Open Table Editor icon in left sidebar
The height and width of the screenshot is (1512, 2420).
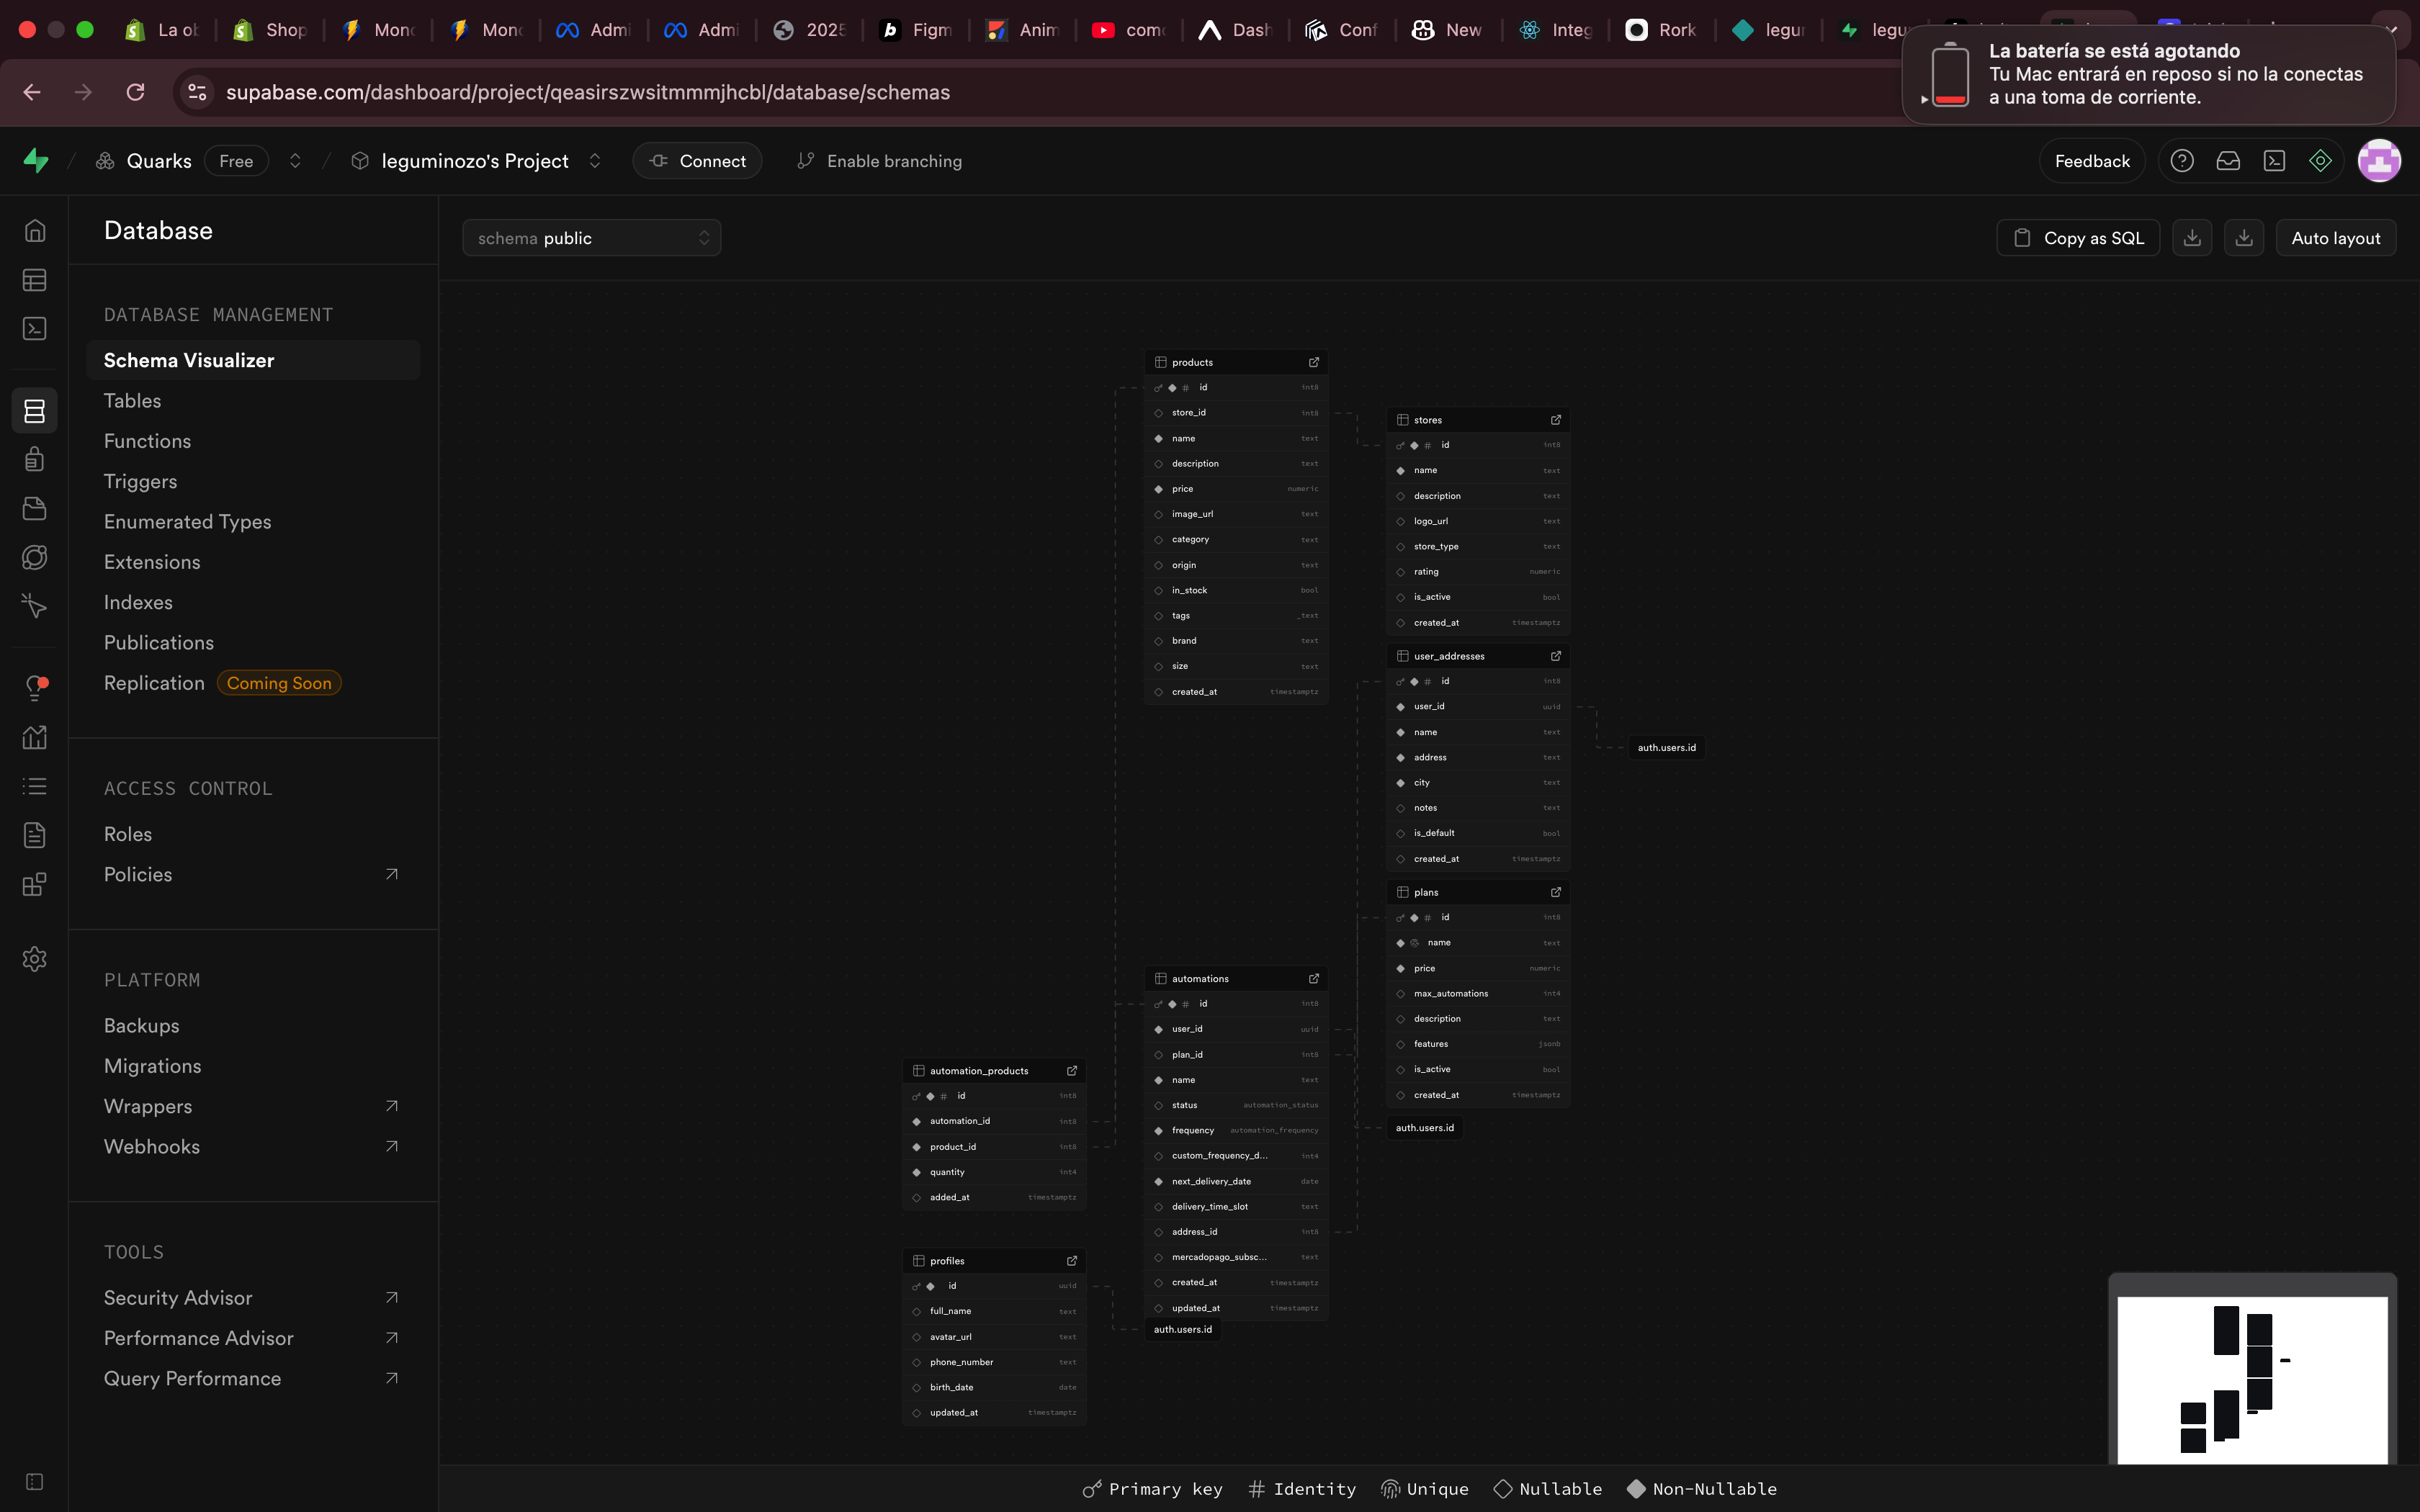35,280
